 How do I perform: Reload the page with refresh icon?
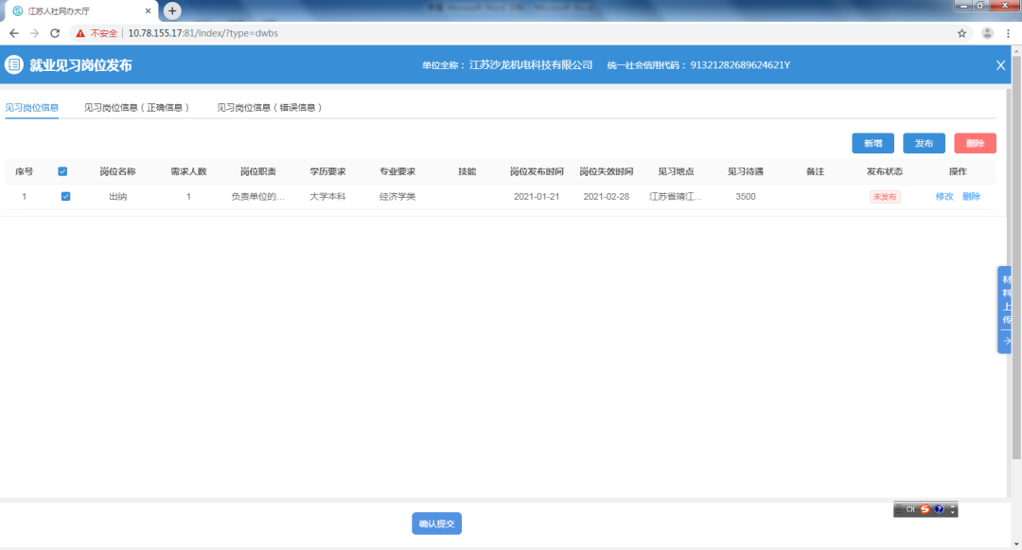55,33
